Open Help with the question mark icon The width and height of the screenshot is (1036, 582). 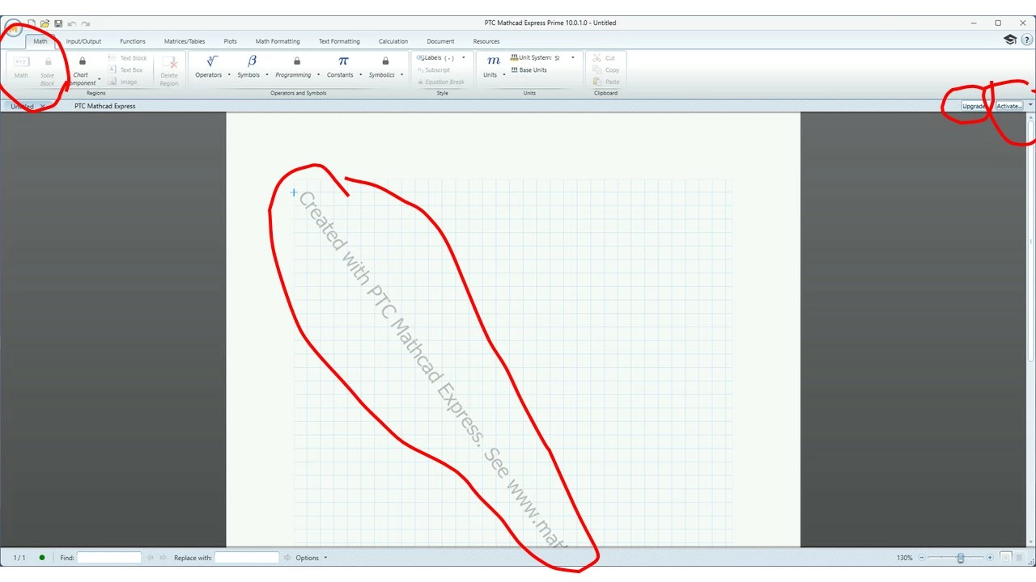1026,40
